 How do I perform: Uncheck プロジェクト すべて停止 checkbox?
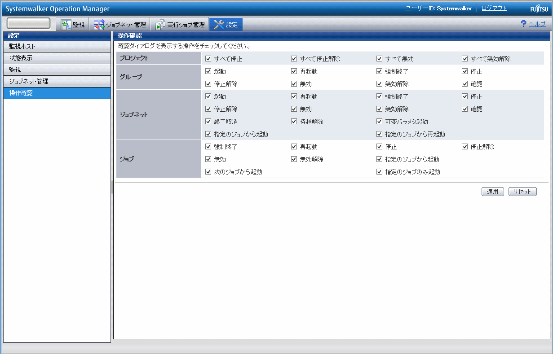[x=208, y=58]
